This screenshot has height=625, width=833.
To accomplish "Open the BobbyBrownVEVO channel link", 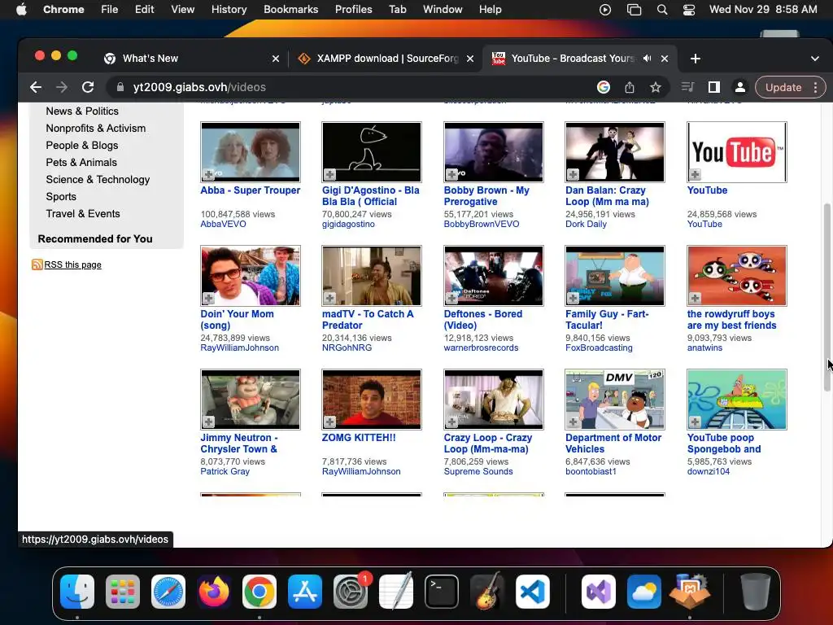I will pos(482,224).
